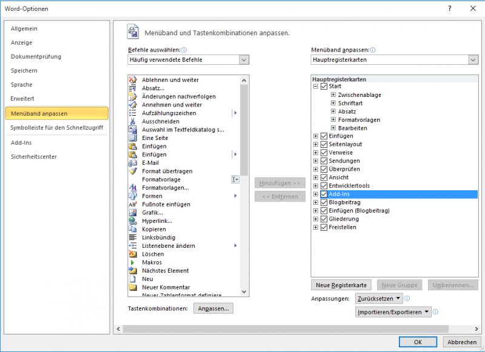Open the Symbolleiste für den Schnellzugriff section

(x=56, y=128)
